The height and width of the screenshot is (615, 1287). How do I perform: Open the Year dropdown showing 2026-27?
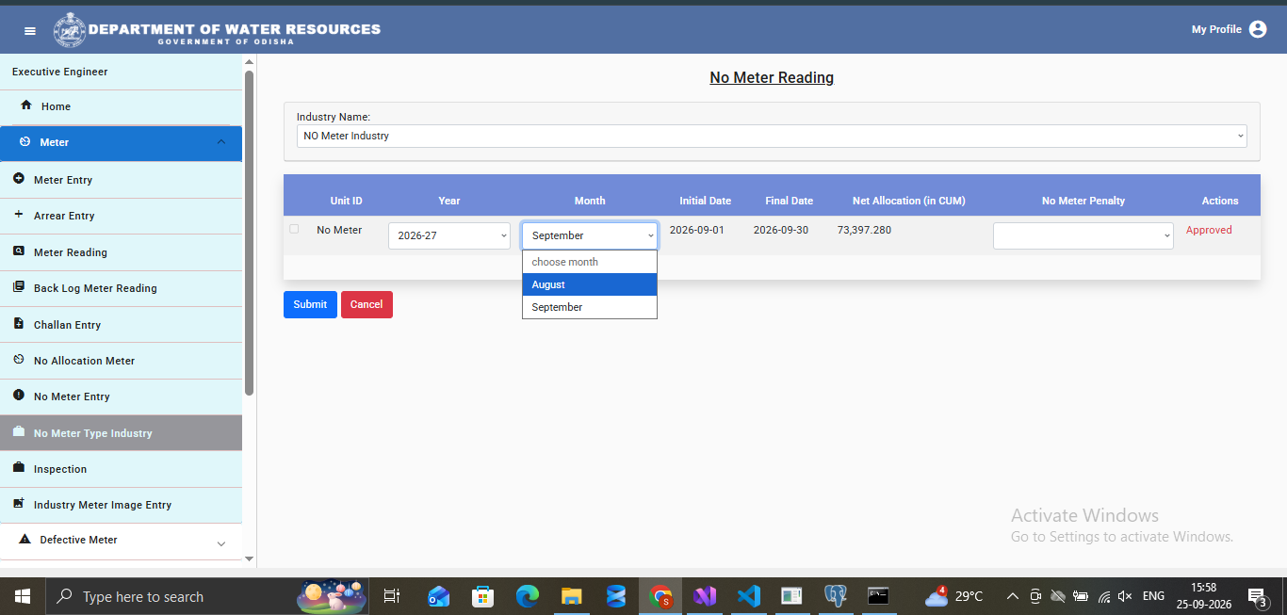point(449,235)
